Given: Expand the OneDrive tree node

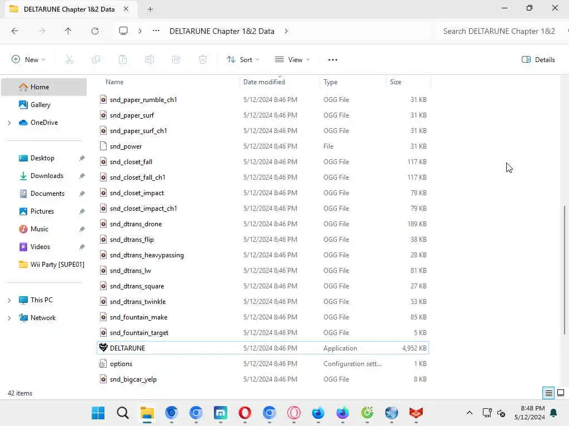Looking at the screenshot, I should point(9,123).
